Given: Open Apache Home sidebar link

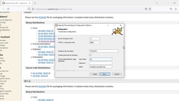Looking at the screenshot, I should pos(5,79).
